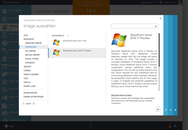
Task: Click the subscriptions filter funnel icon
Action: [x=156, y=2]
